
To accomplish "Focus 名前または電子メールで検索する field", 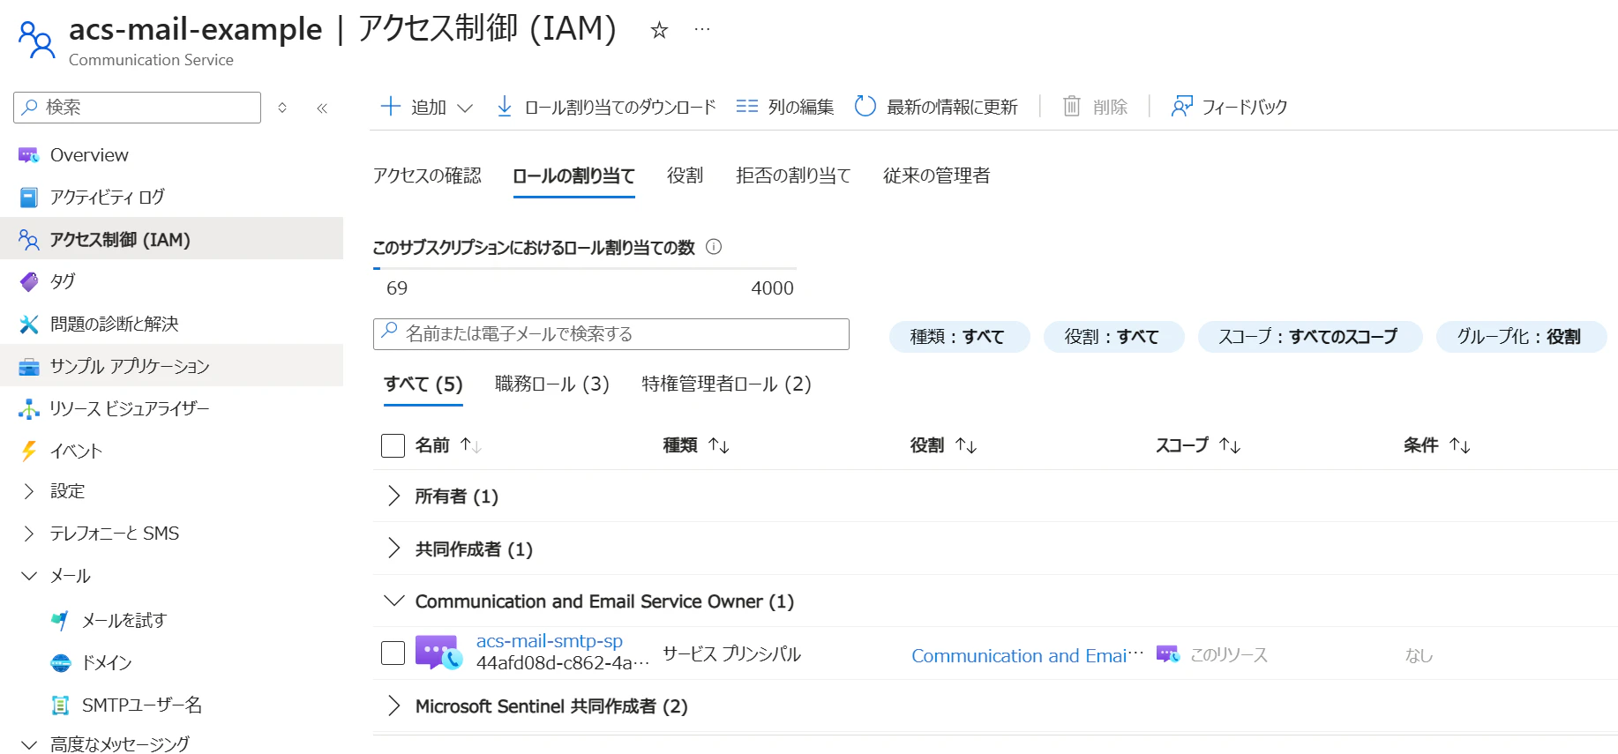I will click(x=611, y=334).
